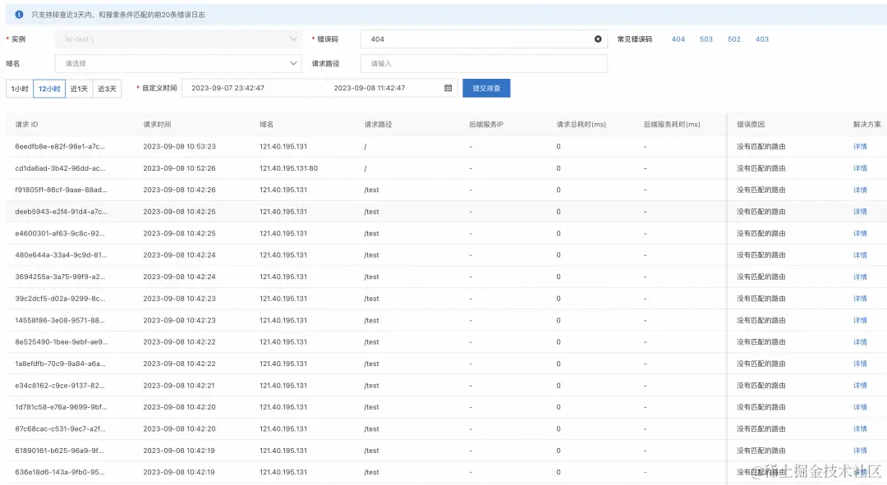The image size is (887, 485).
Task: Open 详情 for request 3694255a
Action: tap(860, 277)
